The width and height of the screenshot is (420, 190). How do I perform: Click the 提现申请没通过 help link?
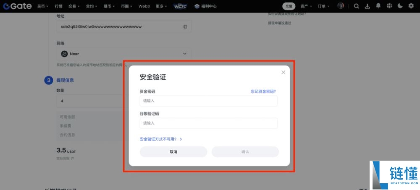279,23
